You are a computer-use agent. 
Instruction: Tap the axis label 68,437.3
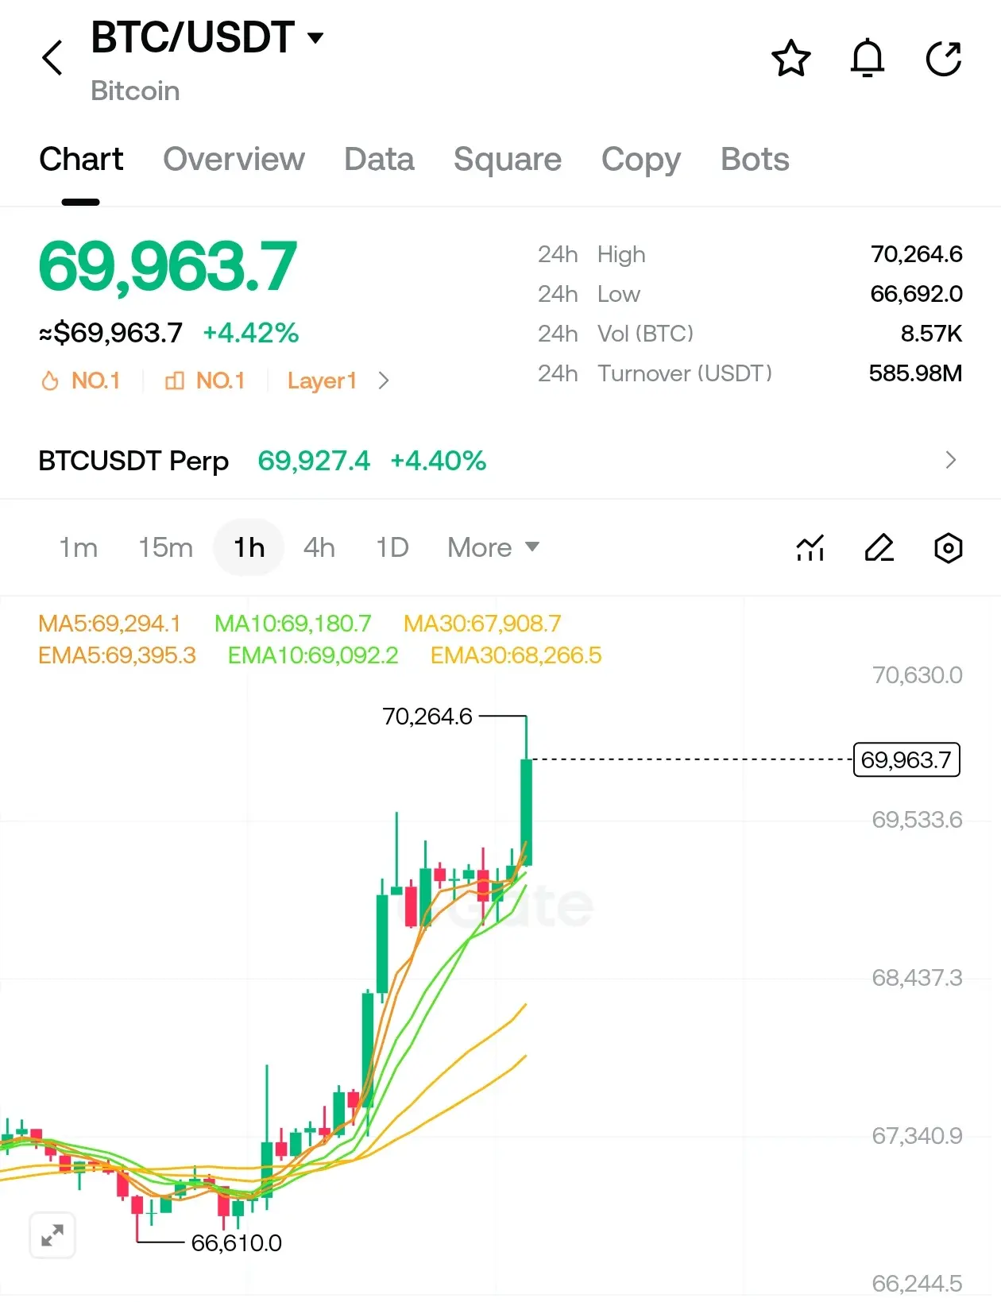[x=917, y=978]
